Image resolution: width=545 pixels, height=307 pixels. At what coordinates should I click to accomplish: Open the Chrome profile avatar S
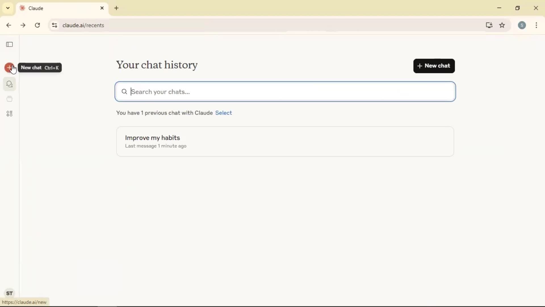522,25
